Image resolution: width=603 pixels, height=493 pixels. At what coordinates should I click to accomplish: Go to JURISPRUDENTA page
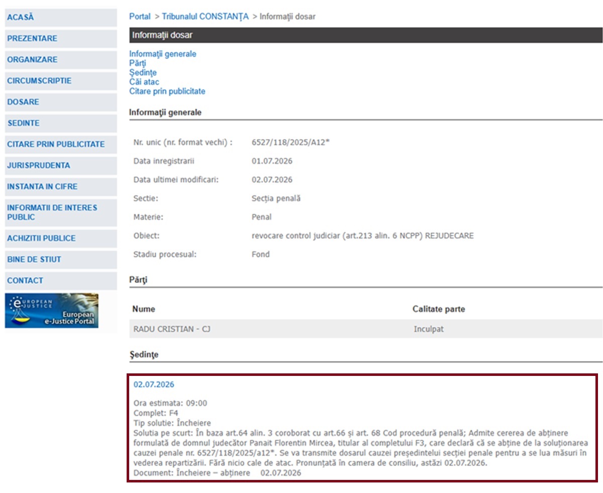(x=61, y=165)
